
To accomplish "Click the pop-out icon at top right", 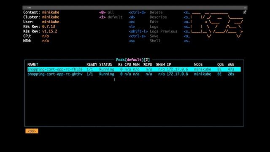I will tap(245, 12).
